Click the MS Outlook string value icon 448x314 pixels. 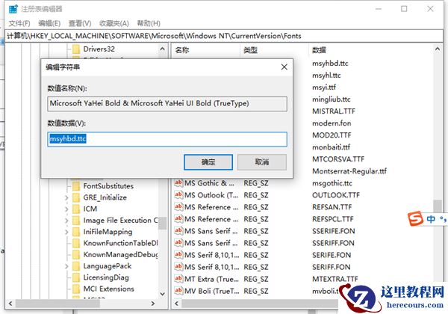178,194
